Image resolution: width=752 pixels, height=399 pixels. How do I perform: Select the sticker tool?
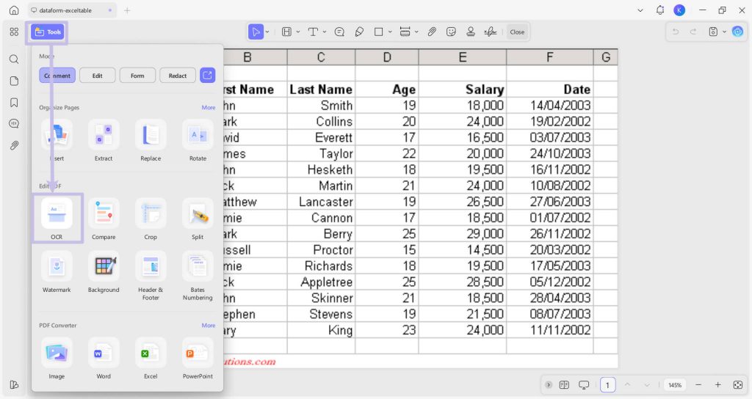451,32
